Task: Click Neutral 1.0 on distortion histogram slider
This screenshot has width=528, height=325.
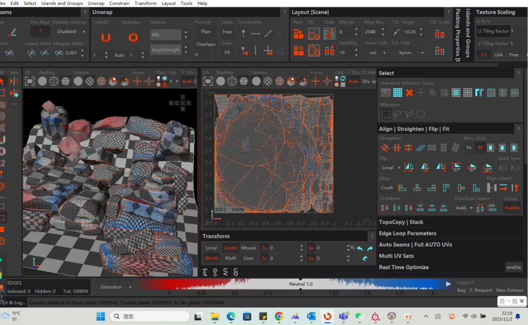Action: (301, 284)
